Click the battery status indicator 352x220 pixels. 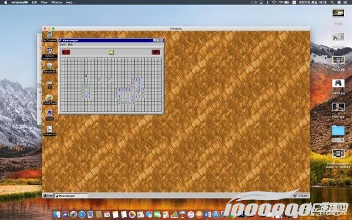(x=284, y=2)
